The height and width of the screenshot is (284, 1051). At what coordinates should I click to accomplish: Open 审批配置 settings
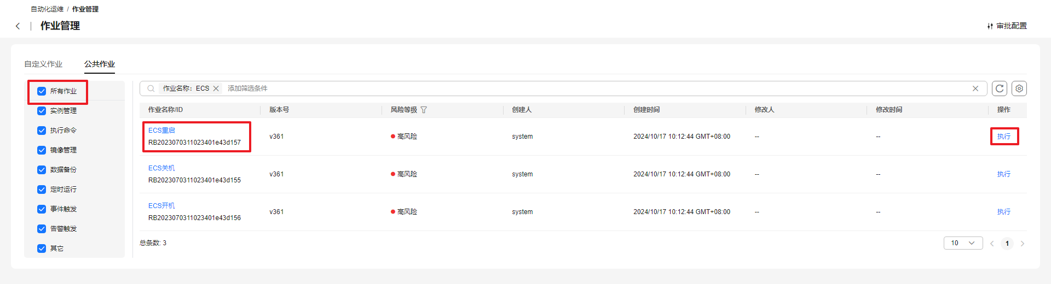(1007, 26)
